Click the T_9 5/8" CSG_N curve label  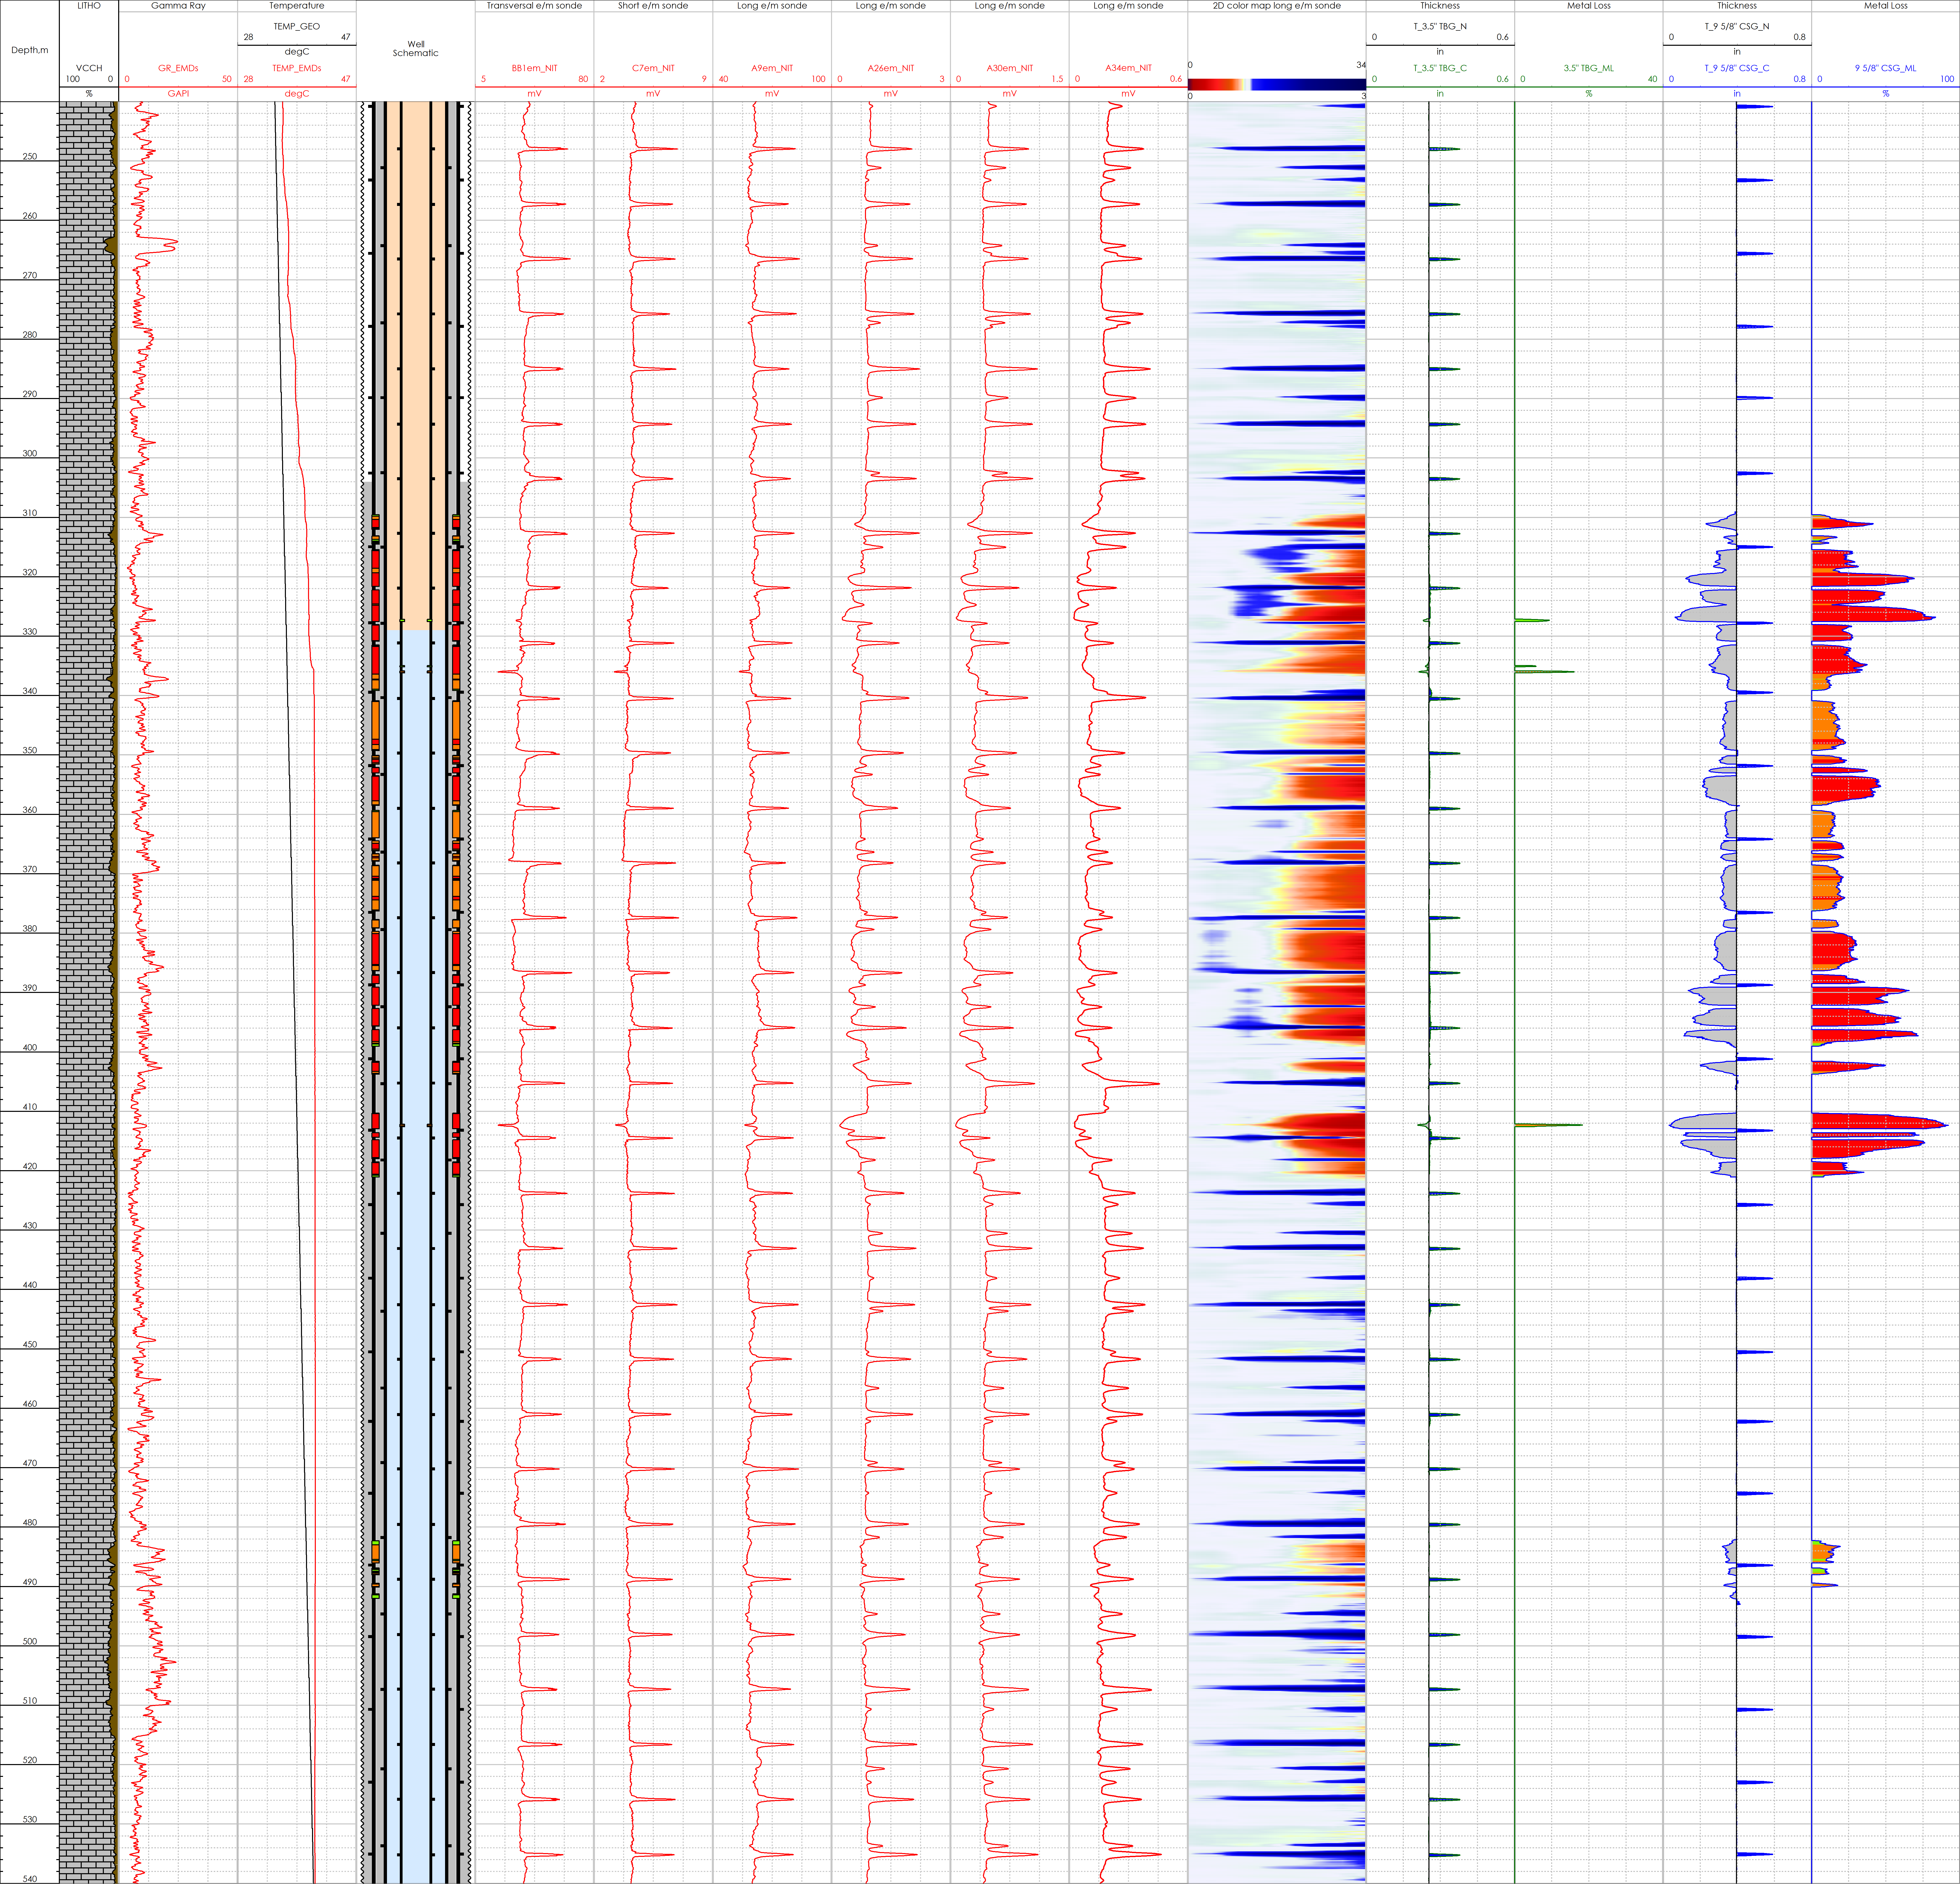[1737, 26]
